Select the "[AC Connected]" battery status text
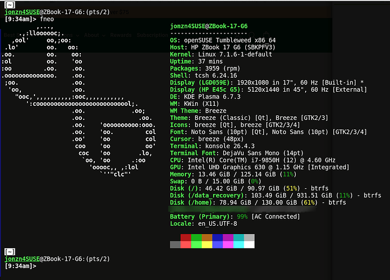390x280 pixels. click(276, 217)
